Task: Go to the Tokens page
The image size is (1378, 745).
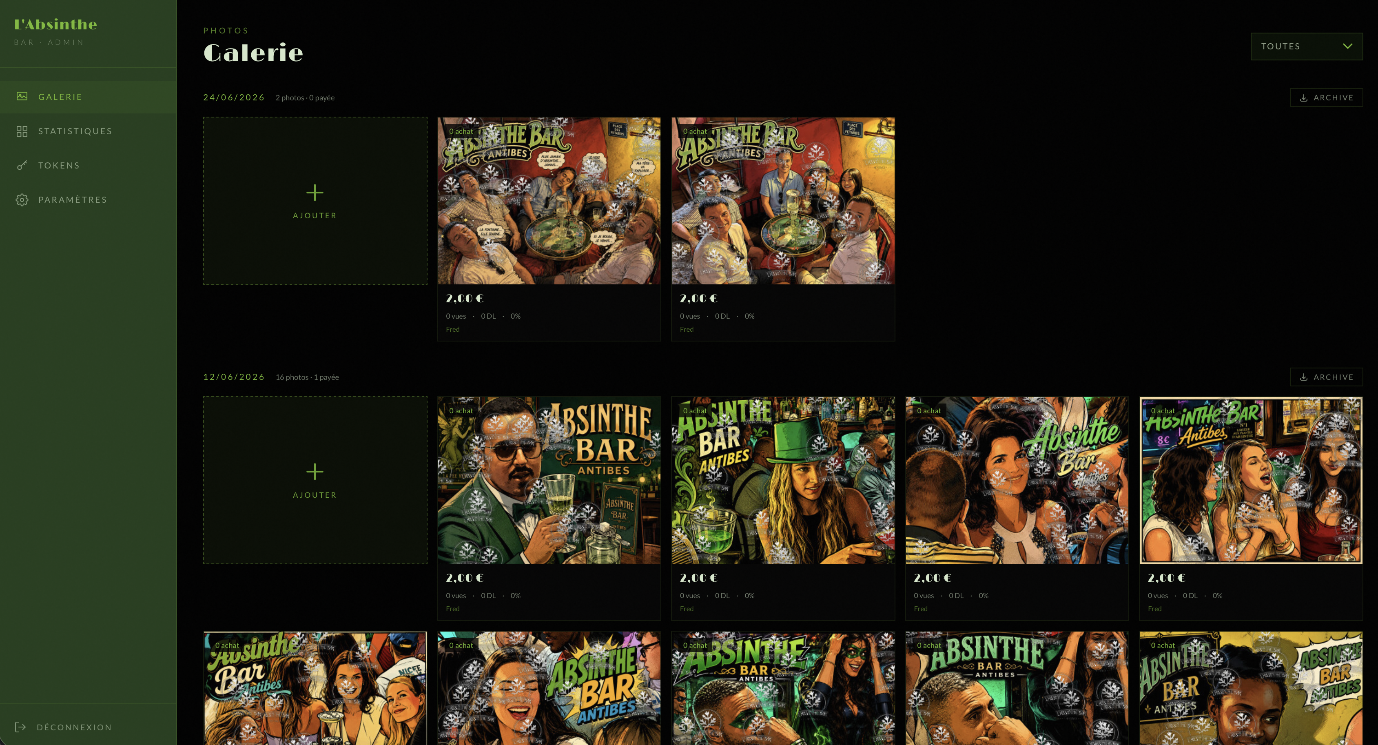Action: click(88, 165)
